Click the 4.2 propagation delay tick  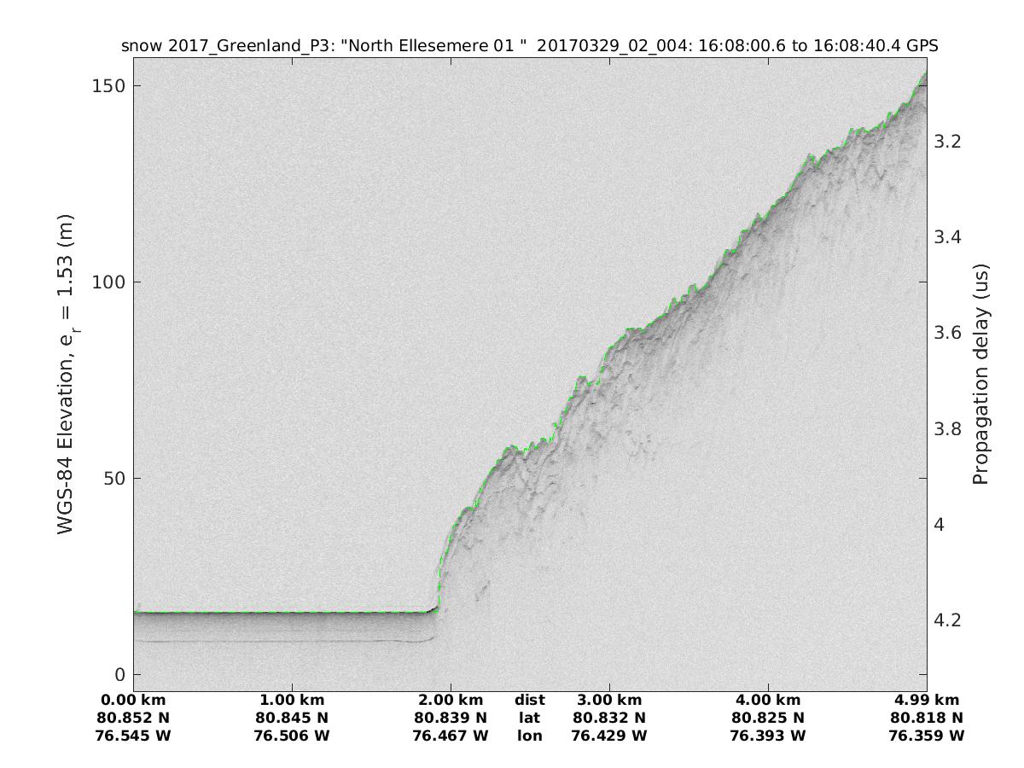(x=946, y=619)
